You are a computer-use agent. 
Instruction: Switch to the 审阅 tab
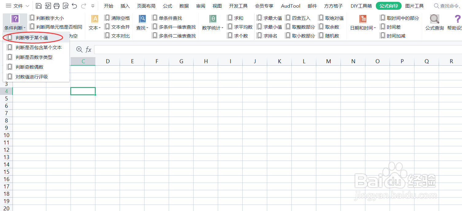[x=201, y=6]
